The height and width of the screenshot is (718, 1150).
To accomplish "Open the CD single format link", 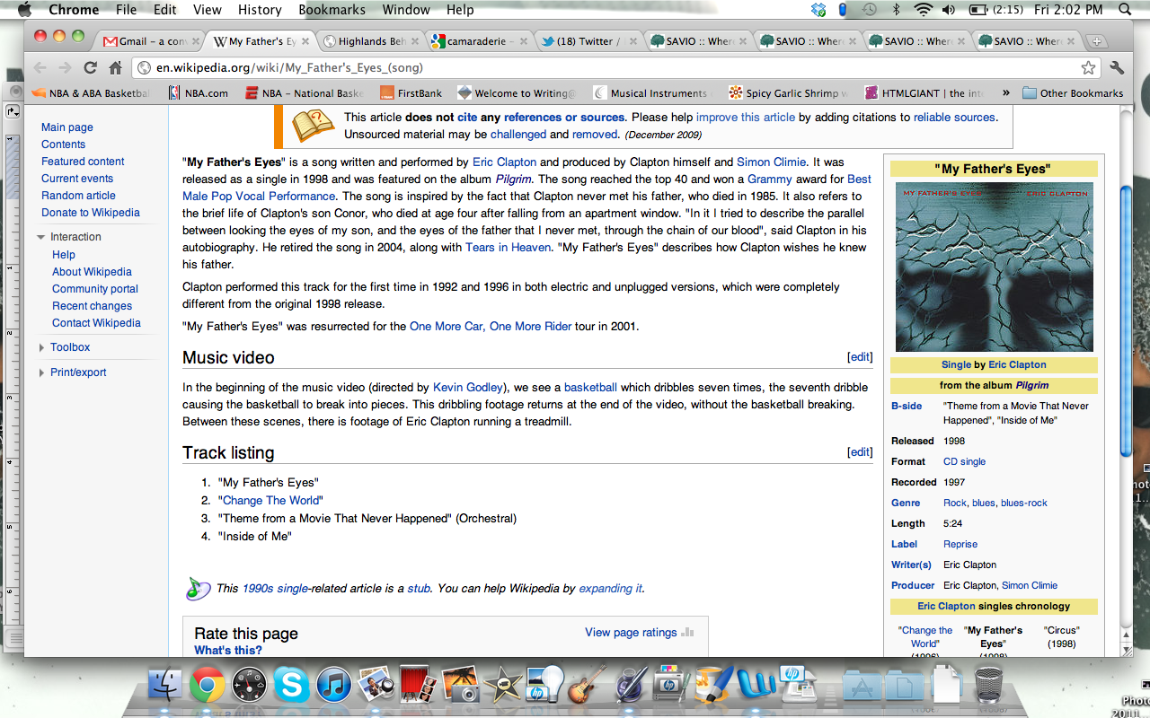I will 964,461.
